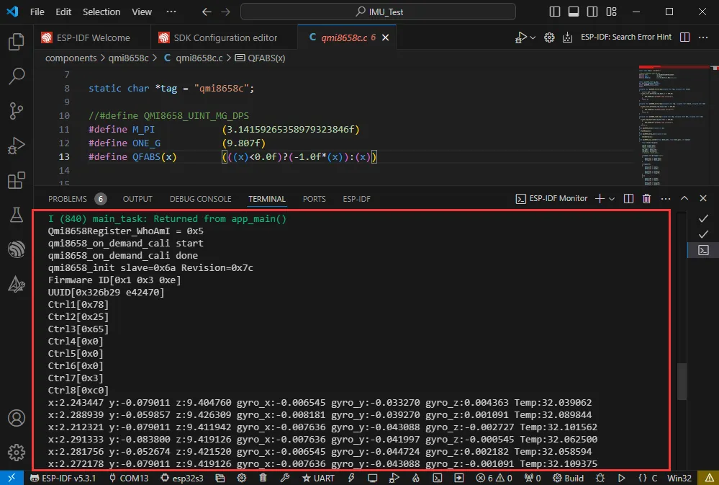Image resolution: width=719 pixels, height=485 pixels.
Task: Toggle the secondary side bar layout button
Action: point(592,12)
